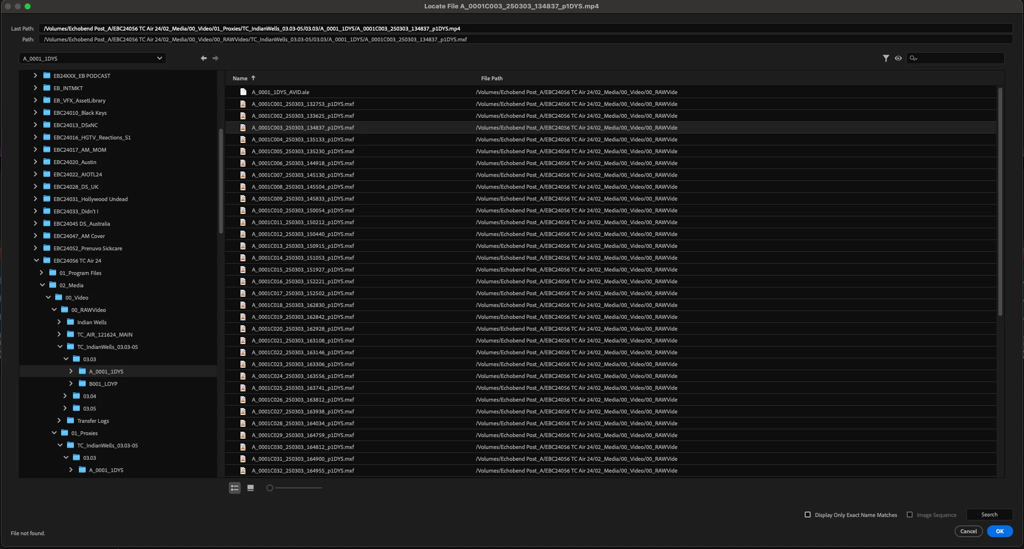Expand the B001_LOYP folder
The width and height of the screenshot is (1024, 549).
(71, 384)
